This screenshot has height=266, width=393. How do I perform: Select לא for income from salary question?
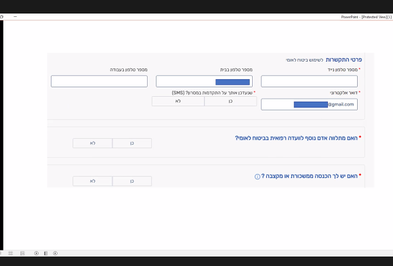click(92, 181)
